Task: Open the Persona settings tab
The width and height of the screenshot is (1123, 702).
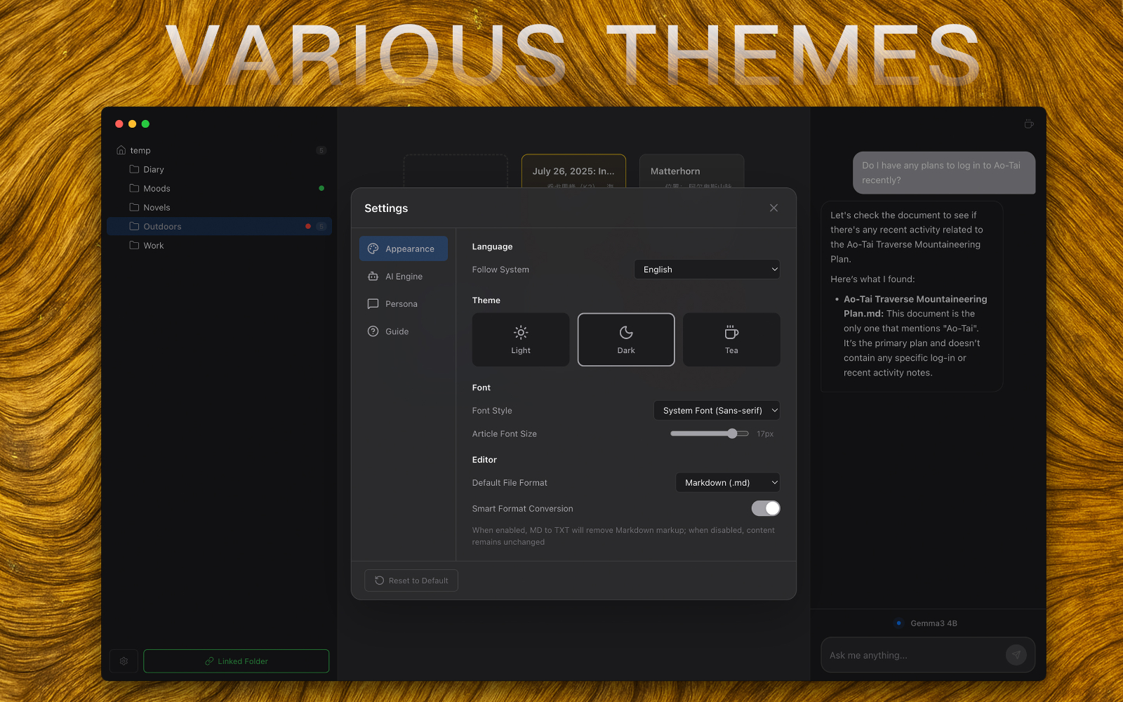Action: 401,304
